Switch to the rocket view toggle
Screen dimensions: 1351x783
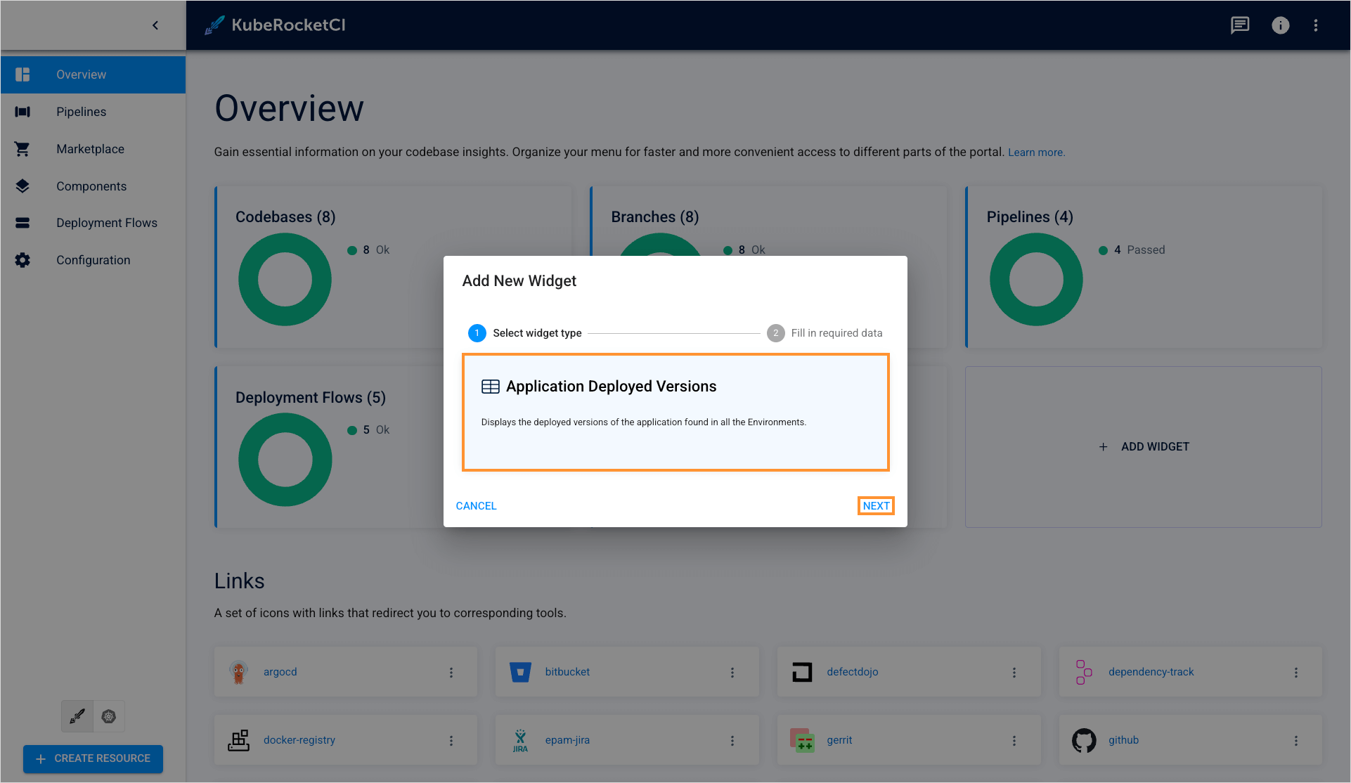coord(77,716)
